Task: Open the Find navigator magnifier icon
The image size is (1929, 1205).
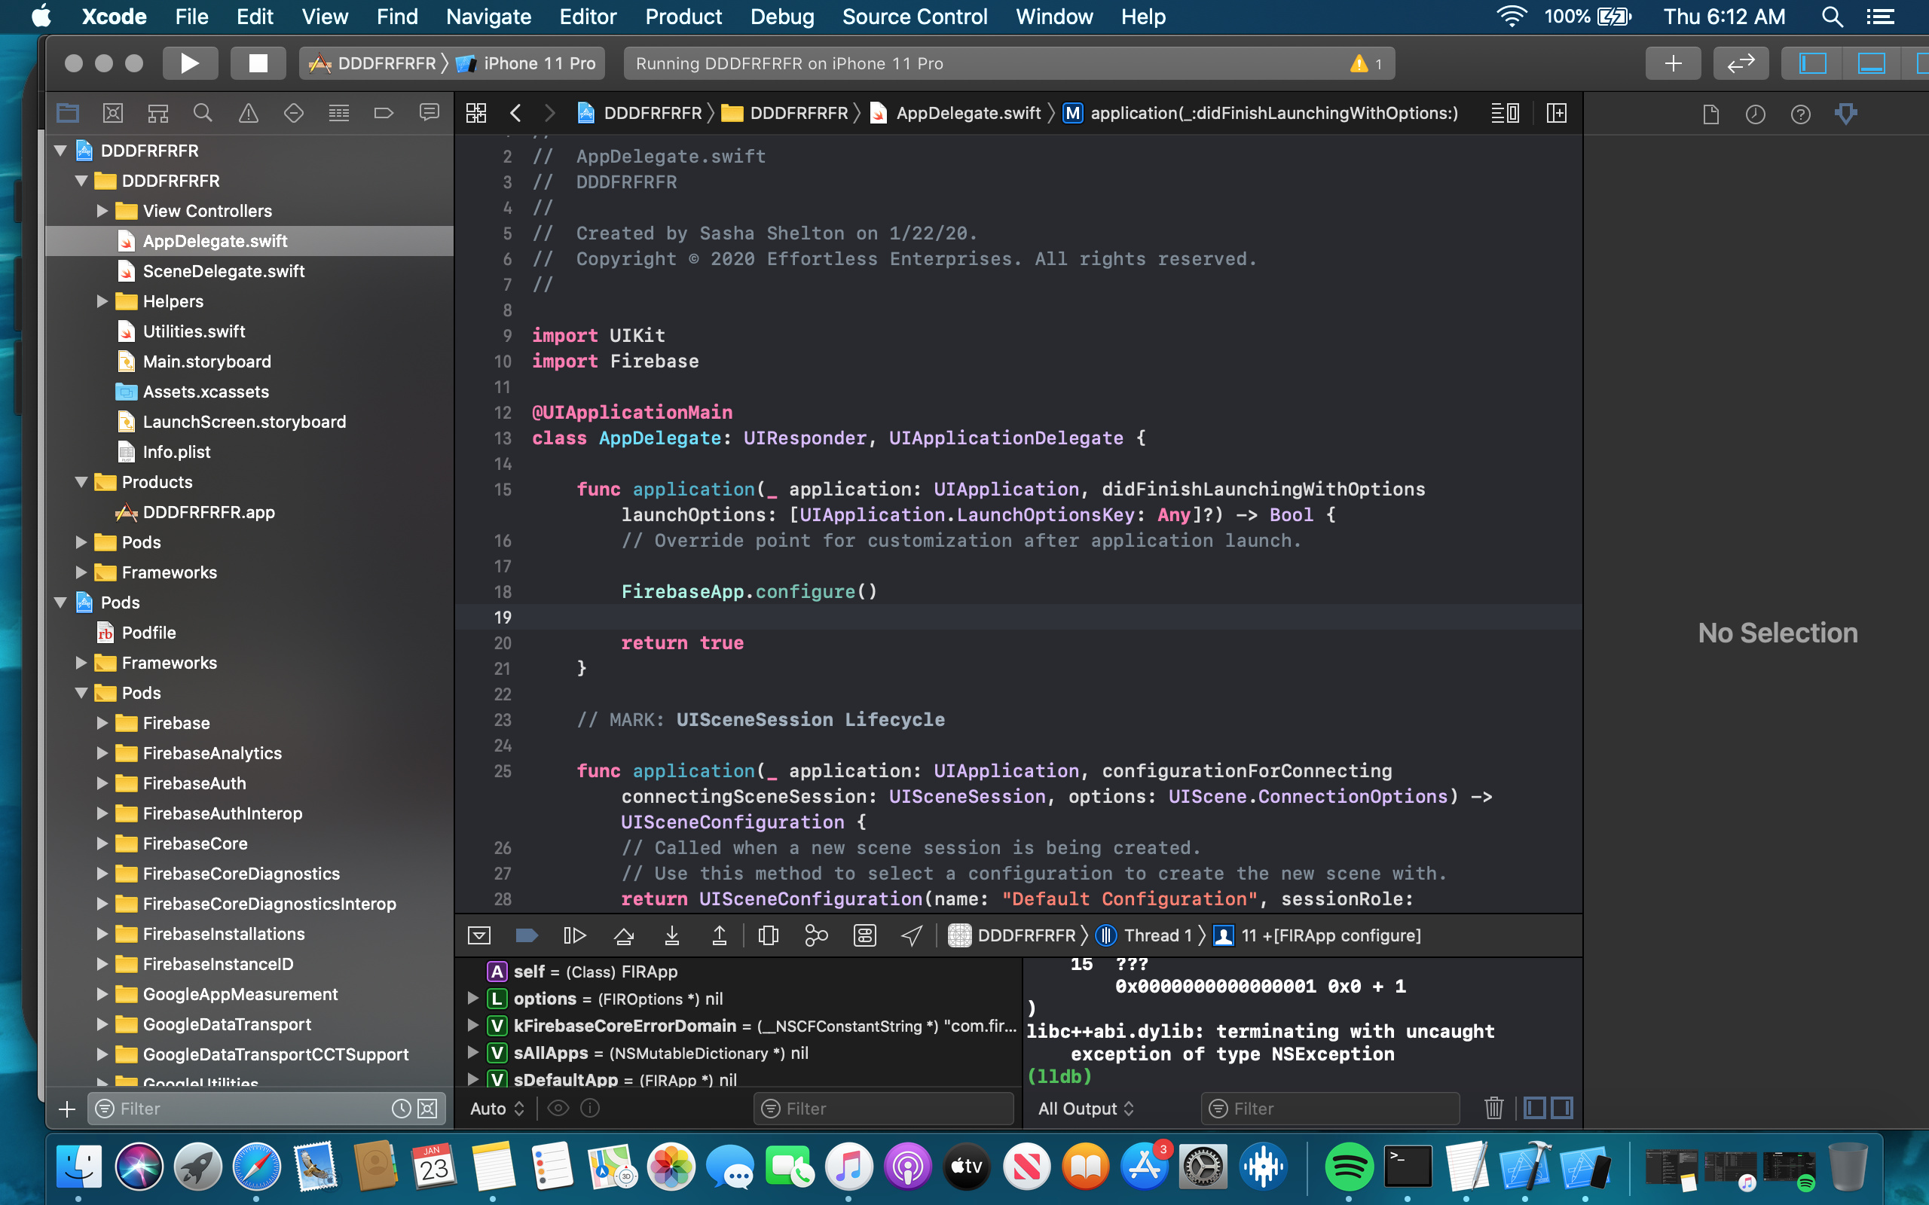Action: pyautogui.click(x=203, y=113)
